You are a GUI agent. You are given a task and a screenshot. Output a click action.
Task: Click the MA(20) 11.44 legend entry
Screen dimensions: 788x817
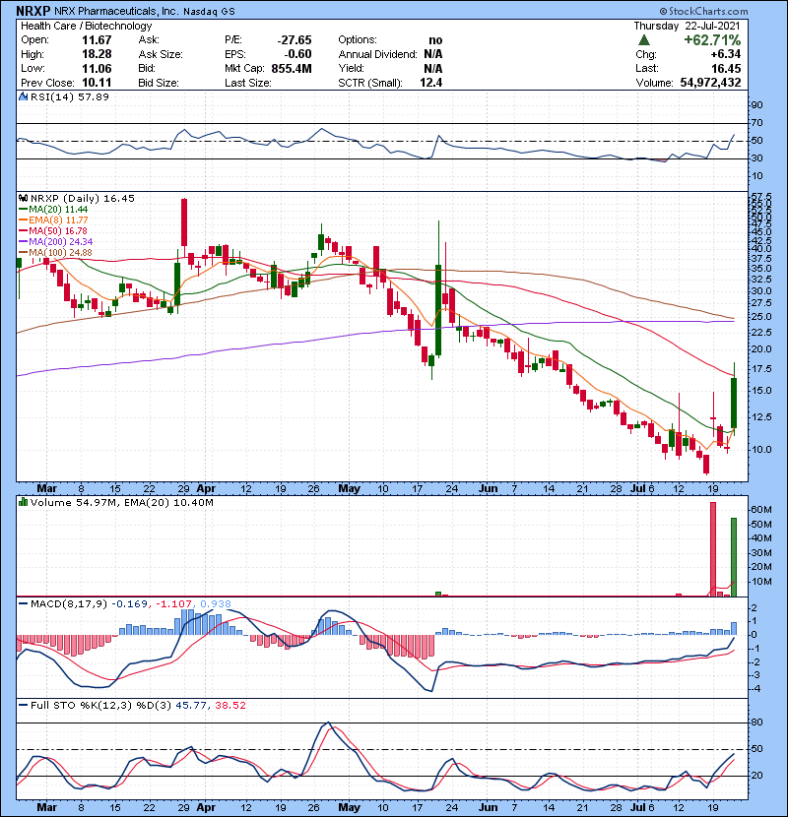coord(53,210)
